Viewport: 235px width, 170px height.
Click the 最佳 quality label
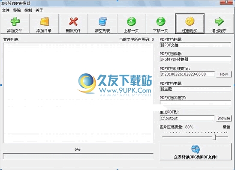[x=226, y=127]
